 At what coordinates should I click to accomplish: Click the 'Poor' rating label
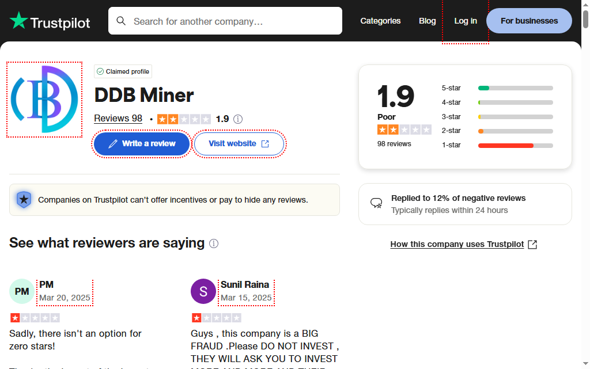coord(387,117)
